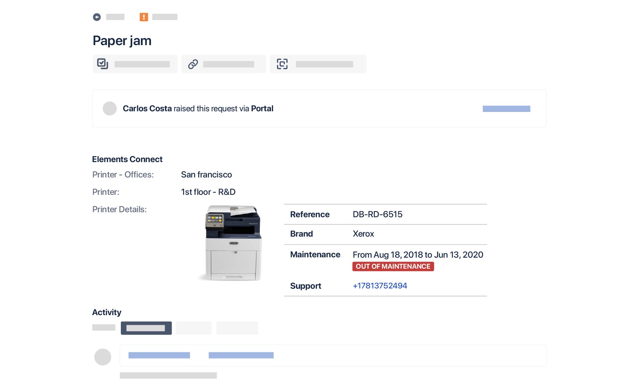Select the Activity tab right of the dark one
This screenshot has width=628, height=392.
click(194, 328)
